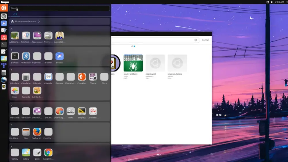Click Cancel in the store window
This screenshot has width=288, height=162.
[205, 40]
